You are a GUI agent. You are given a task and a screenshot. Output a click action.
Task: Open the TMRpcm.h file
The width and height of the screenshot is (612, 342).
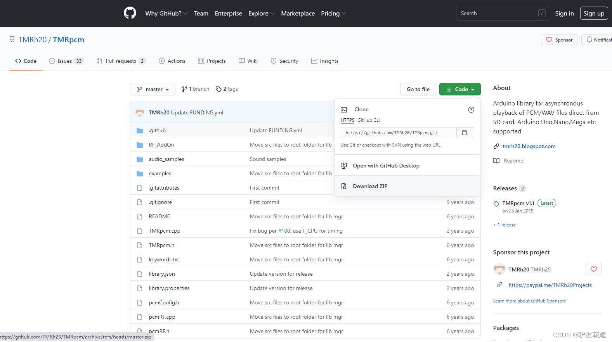161,245
